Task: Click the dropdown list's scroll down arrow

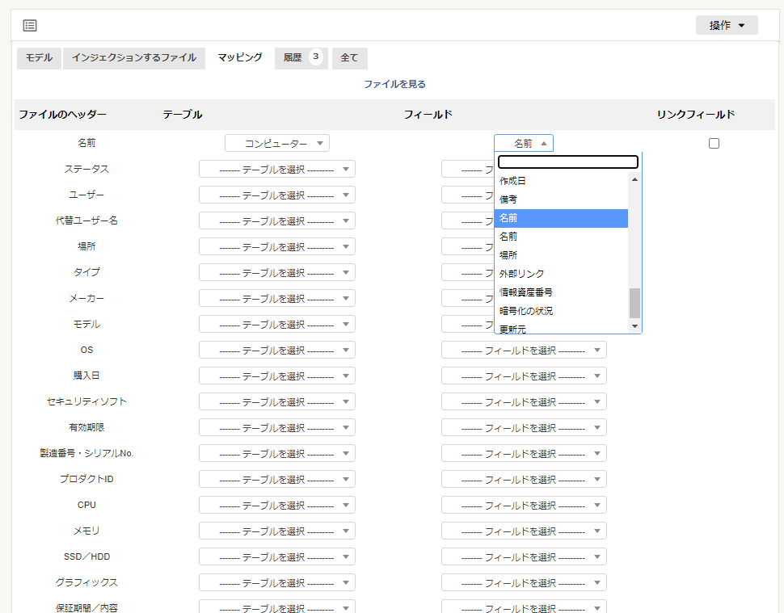Action: (x=634, y=325)
